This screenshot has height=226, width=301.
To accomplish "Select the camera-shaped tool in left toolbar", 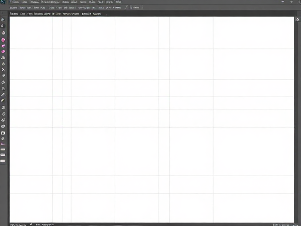I will coord(3,126).
